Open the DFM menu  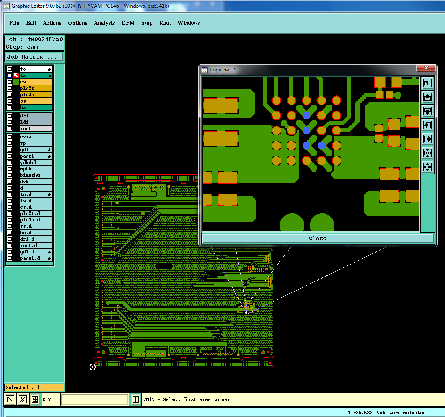(128, 23)
